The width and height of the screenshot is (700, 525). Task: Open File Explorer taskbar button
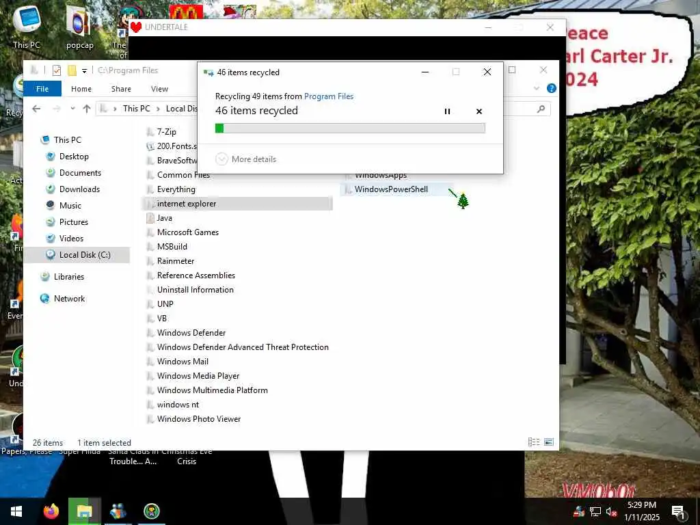84,511
